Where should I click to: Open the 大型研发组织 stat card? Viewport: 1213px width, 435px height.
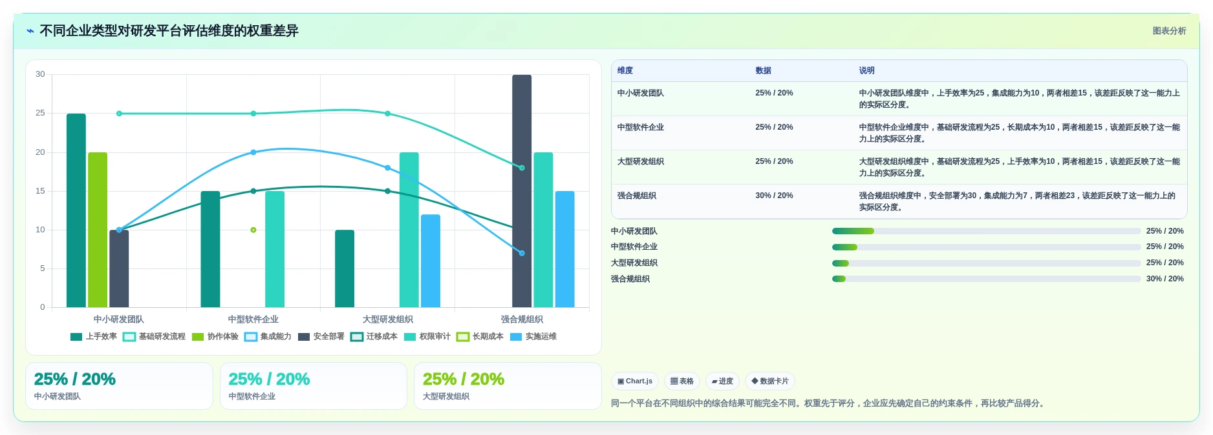pyautogui.click(x=508, y=386)
